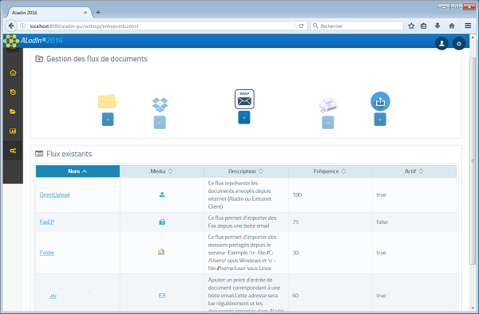Image resolution: width=479 pixels, height=314 pixels.
Task: Click the IMAP mail flux icon
Action: coord(244,99)
